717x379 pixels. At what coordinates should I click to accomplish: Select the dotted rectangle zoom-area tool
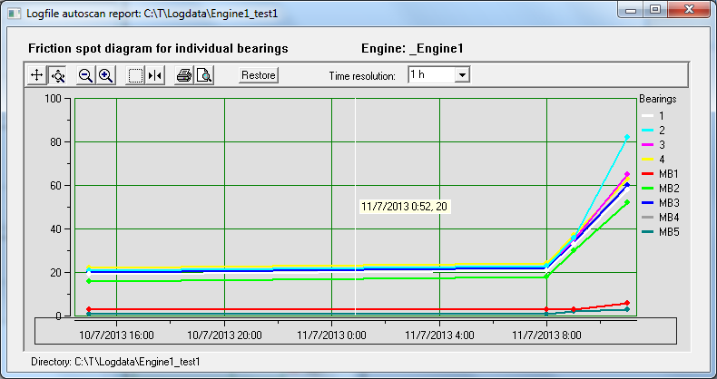coord(135,75)
